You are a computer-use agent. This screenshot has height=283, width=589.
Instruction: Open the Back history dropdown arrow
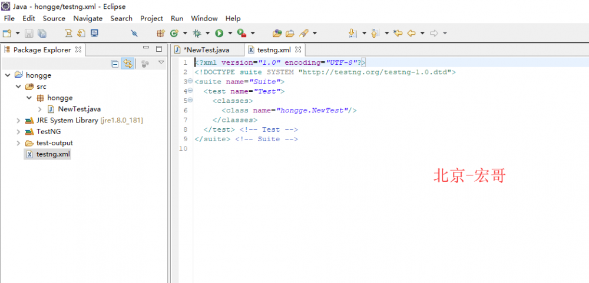tap(422, 34)
